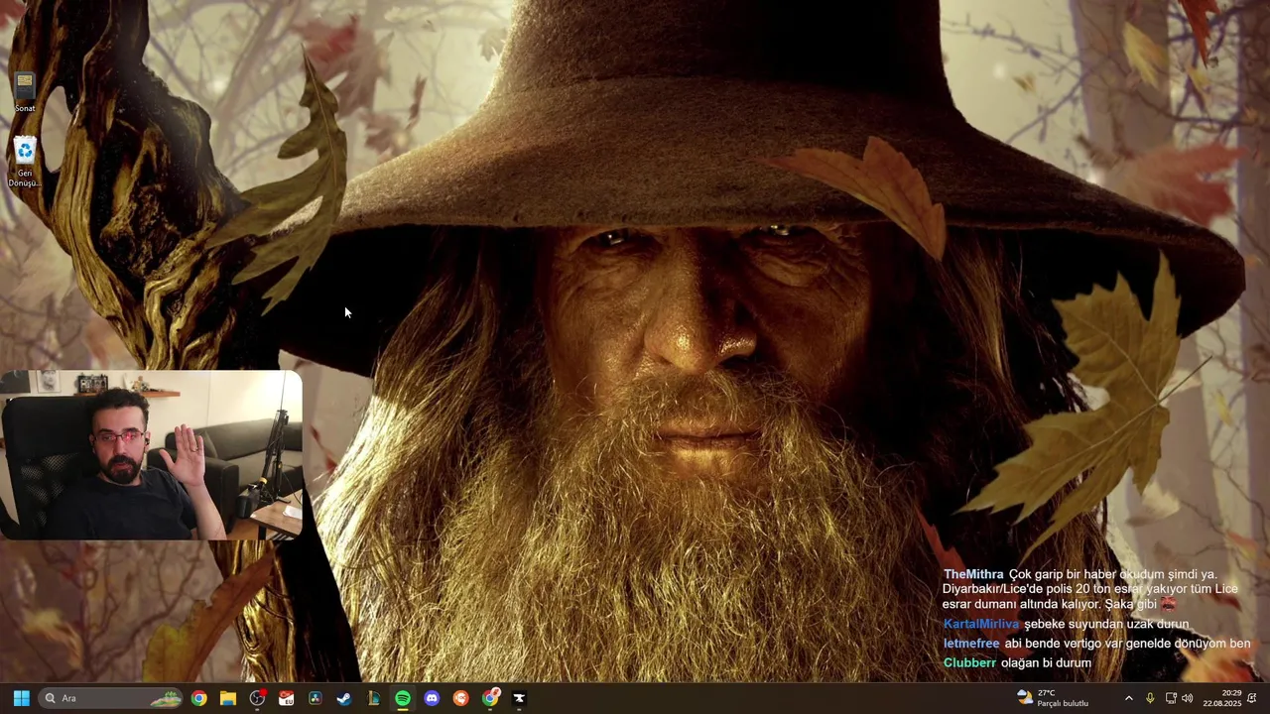Click the 'Parçalı bulutlu' weather text

click(1063, 704)
